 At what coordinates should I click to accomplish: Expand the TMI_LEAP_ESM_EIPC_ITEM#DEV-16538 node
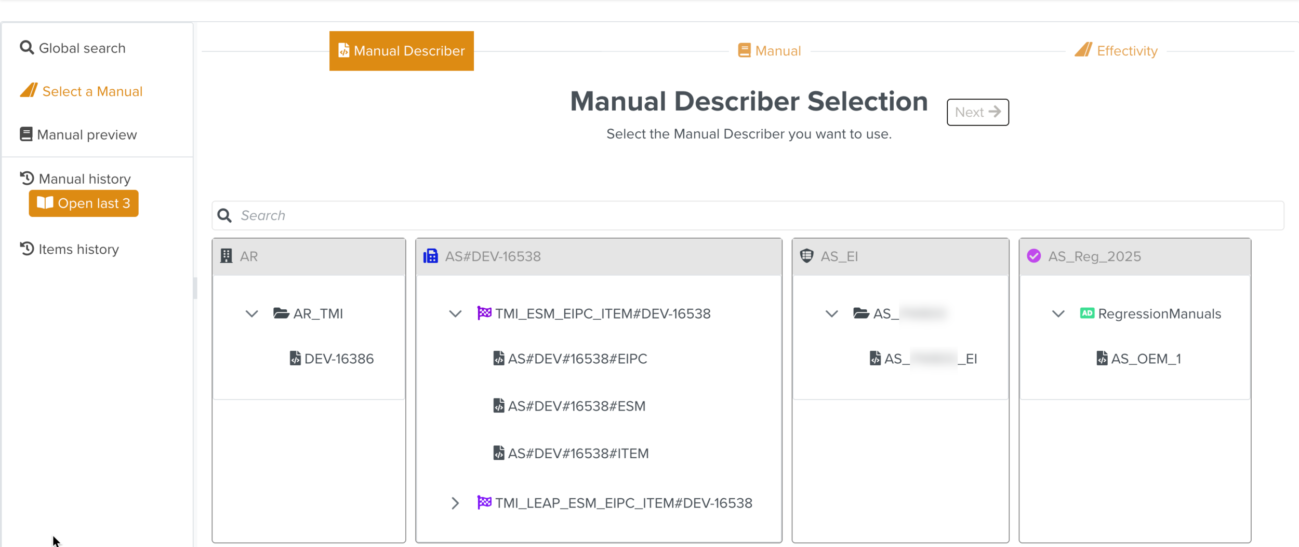tap(455, 503)
